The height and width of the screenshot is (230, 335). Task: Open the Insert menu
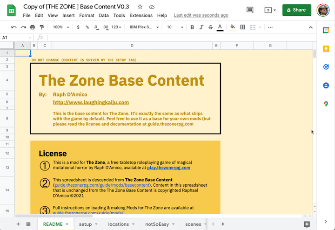tap(68, 15)
